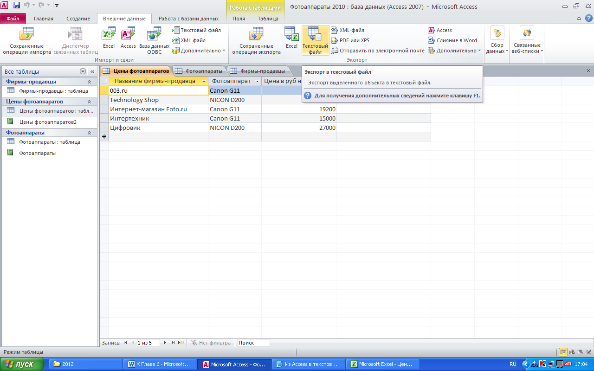Collapse Фирмы-продавцы group
The image size is (594, 371).
coord(89,82)
